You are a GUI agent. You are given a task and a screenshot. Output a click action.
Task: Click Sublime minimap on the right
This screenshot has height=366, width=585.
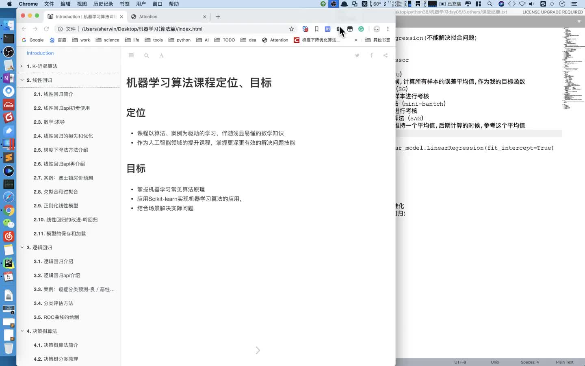[572, 68]
